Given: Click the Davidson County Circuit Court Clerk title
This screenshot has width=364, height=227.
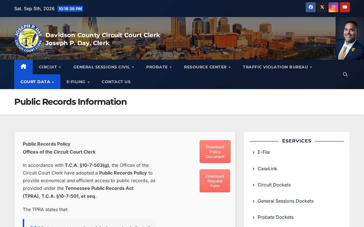Looking at the screenshot, I should (x=103, y=35).
